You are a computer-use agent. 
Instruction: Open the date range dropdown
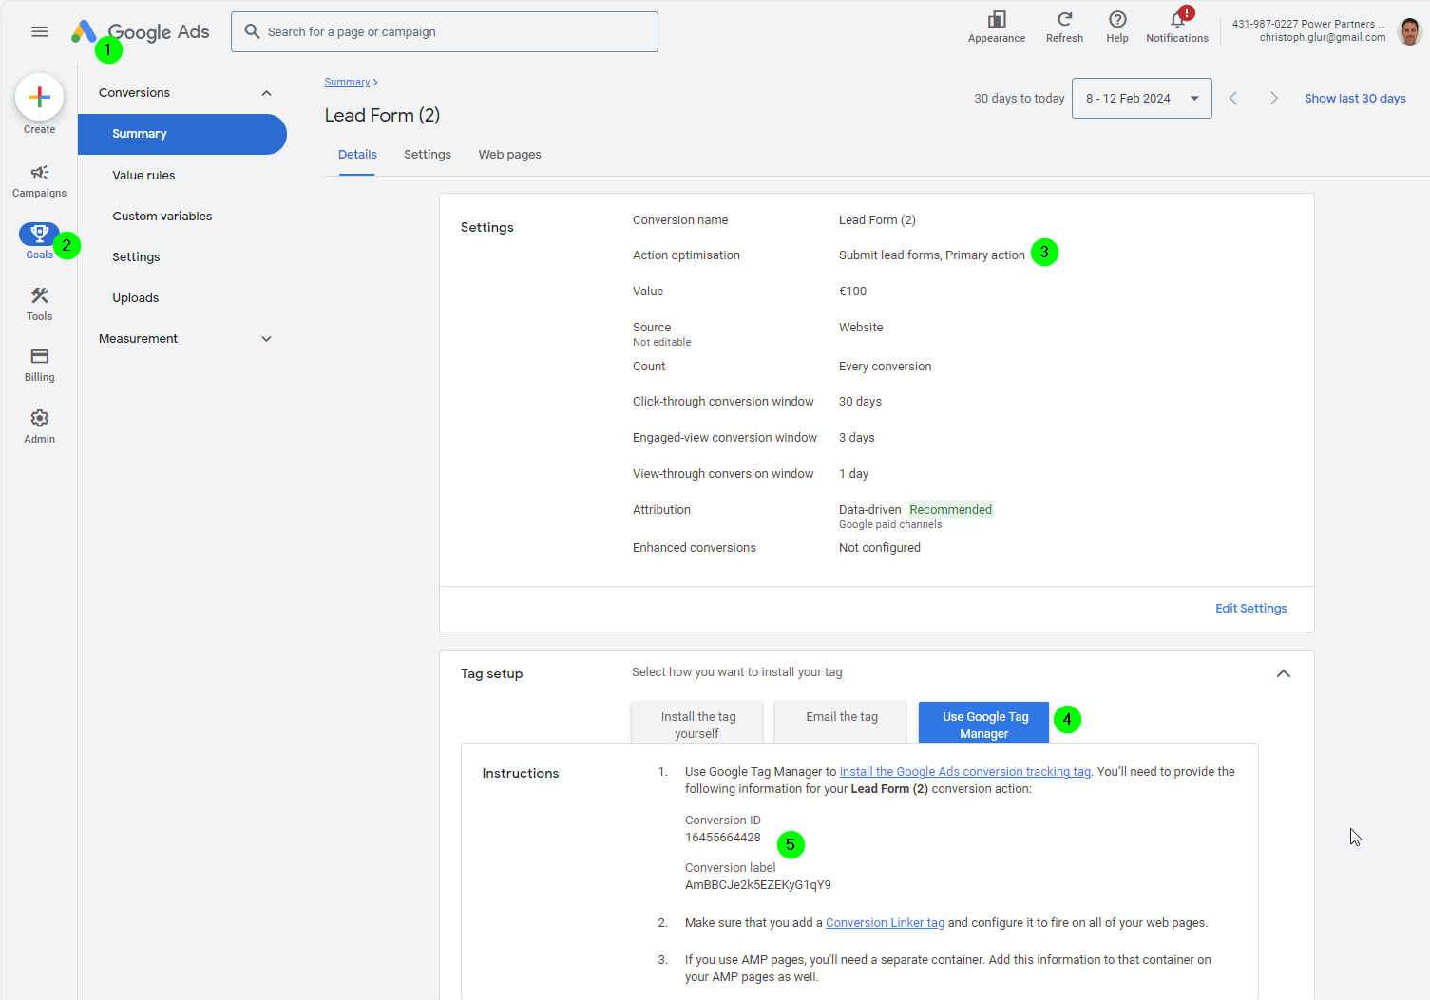click(x=1141, y=99)
